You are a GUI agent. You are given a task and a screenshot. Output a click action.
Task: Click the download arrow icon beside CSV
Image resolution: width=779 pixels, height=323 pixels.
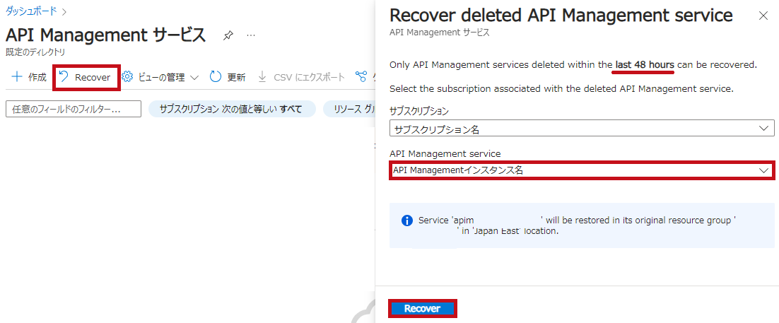(x=263, y=77)
